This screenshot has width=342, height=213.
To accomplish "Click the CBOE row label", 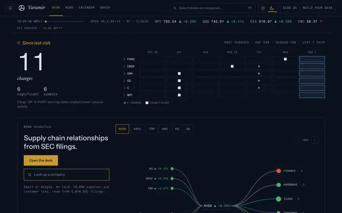I will [130, 66].
